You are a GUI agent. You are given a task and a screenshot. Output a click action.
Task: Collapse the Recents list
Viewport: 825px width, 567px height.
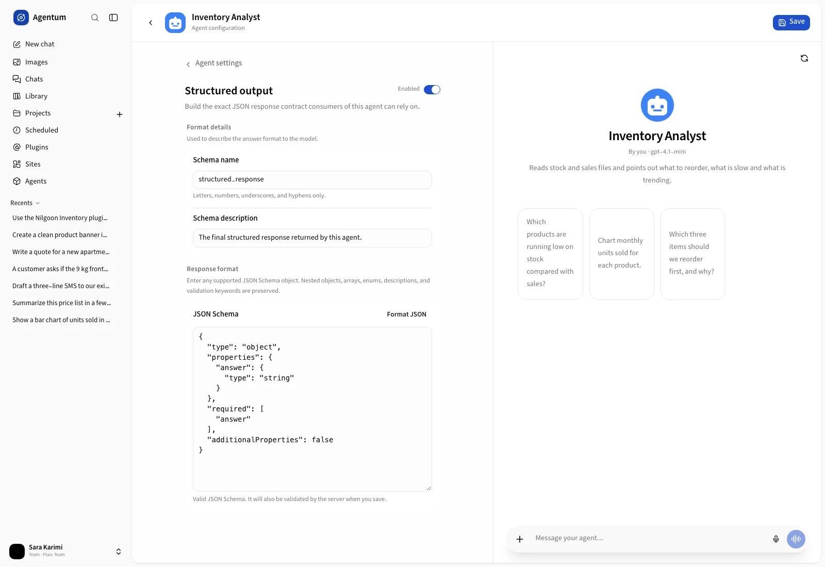(25, 203)
